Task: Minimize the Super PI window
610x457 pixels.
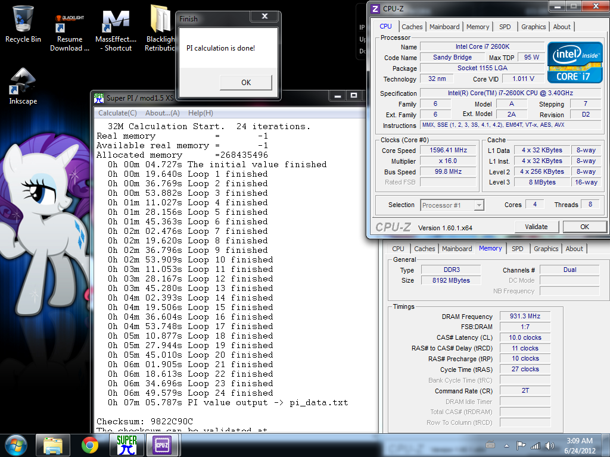Action: click(x=338, y=96)
